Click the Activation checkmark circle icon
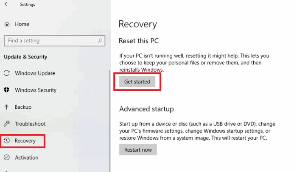The image size is (297, 172). (7, 158)
